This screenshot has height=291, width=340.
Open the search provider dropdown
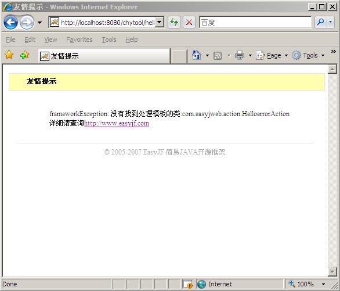[x=331, y=22]
